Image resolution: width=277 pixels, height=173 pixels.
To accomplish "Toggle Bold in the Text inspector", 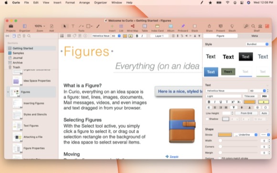I will click(209, 102).
